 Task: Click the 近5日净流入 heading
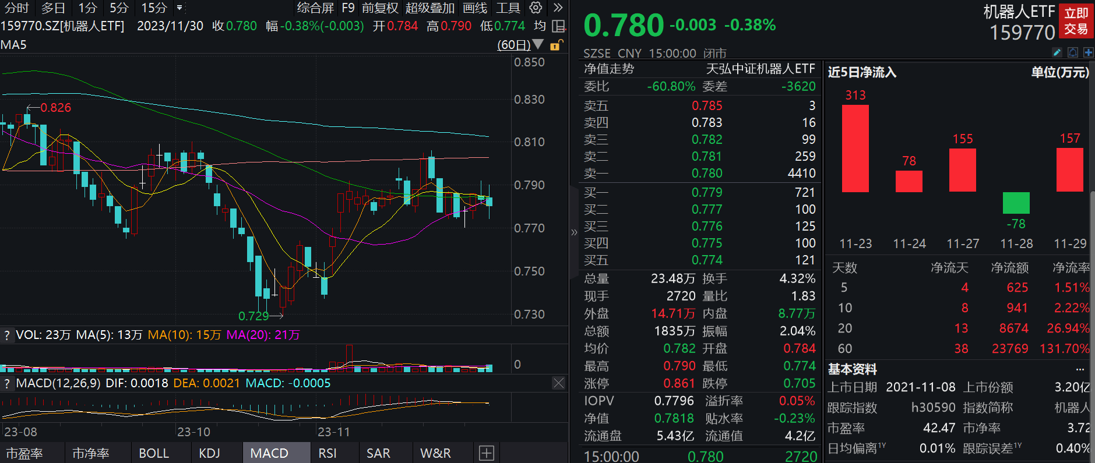coord(862,72)
